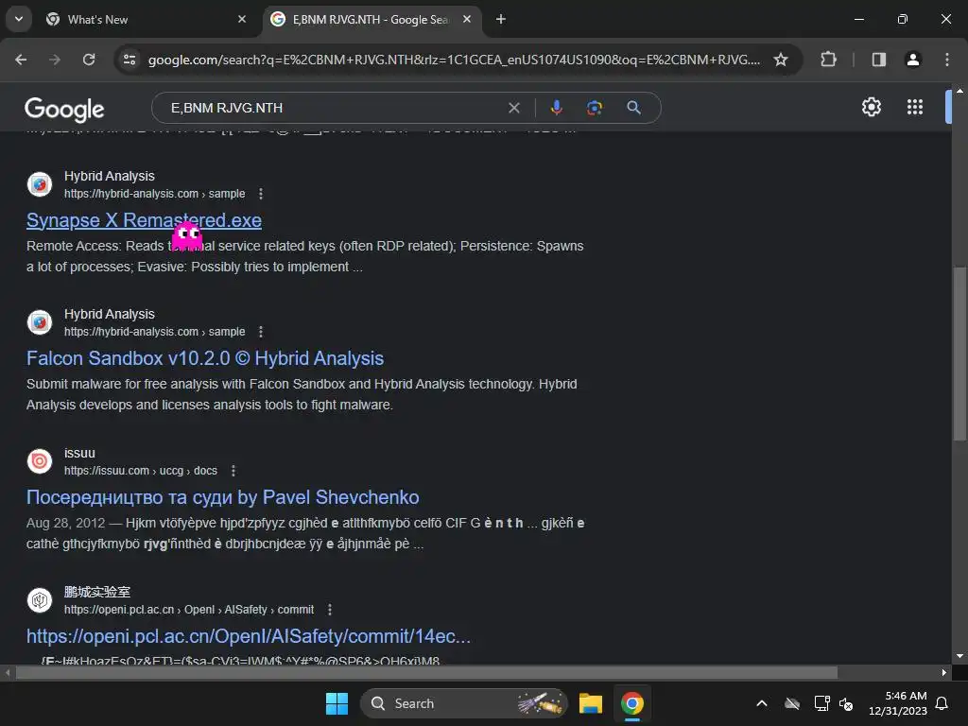968x726 pixels.
Task: Click the vertical page scrollbar thumb
Action: pos(959,354)
